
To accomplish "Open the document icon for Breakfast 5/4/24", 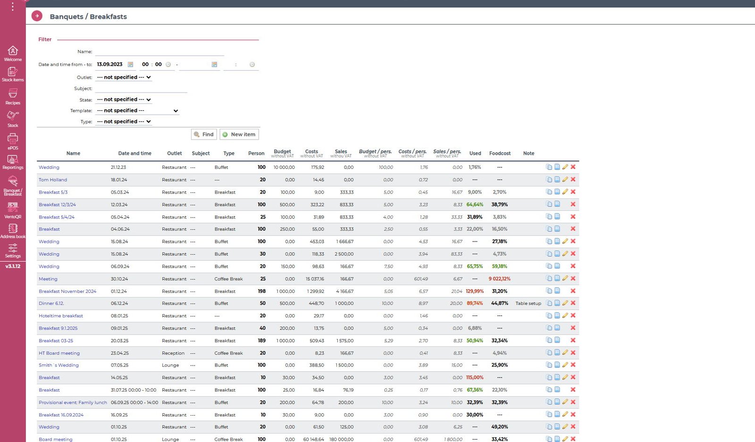I will point(557,217).
